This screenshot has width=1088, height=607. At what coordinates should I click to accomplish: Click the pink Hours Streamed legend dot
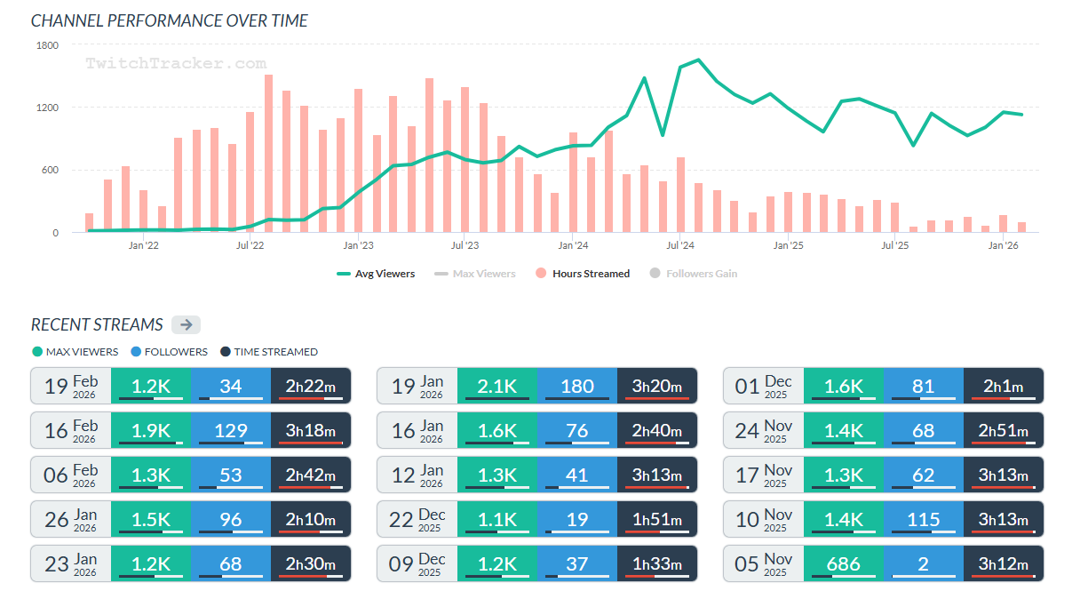[x=541, y=274]
